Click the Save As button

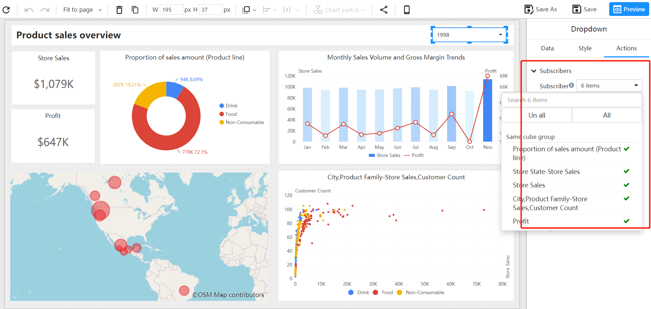(541, 9)
